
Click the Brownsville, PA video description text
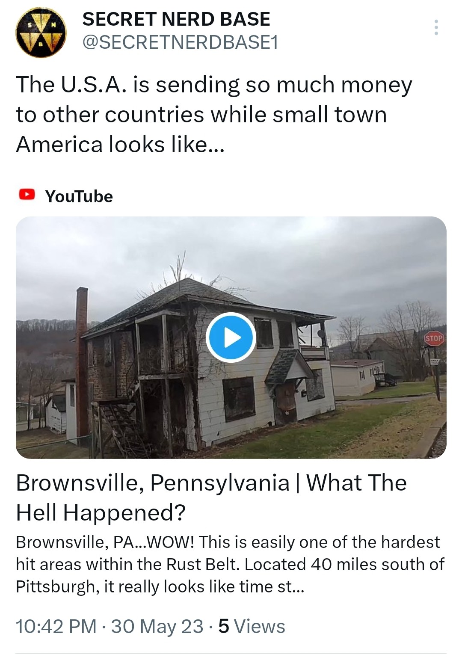[230, 564]
